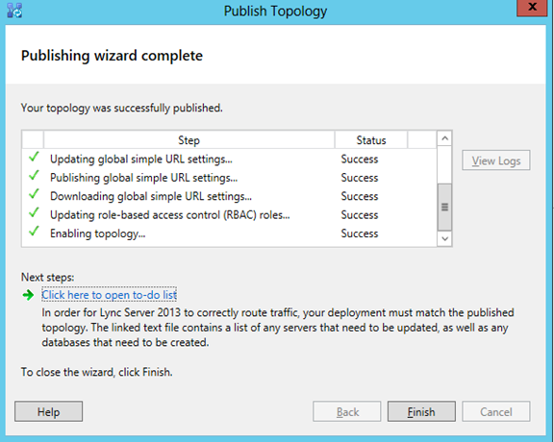Open the to-do list link
554x442 pixels.
pyautogui.click(x=110, y=294)
